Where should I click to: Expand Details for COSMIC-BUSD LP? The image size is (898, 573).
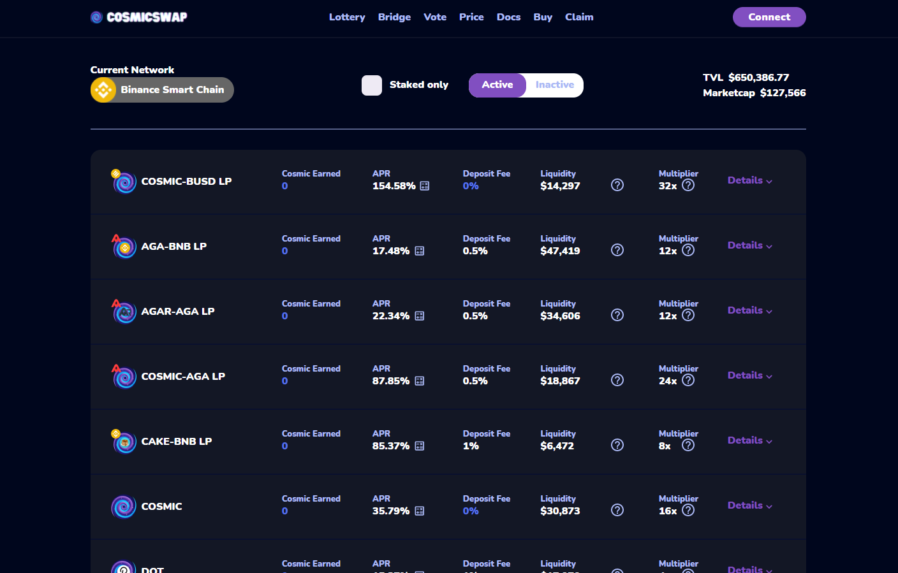coord(749,180)
